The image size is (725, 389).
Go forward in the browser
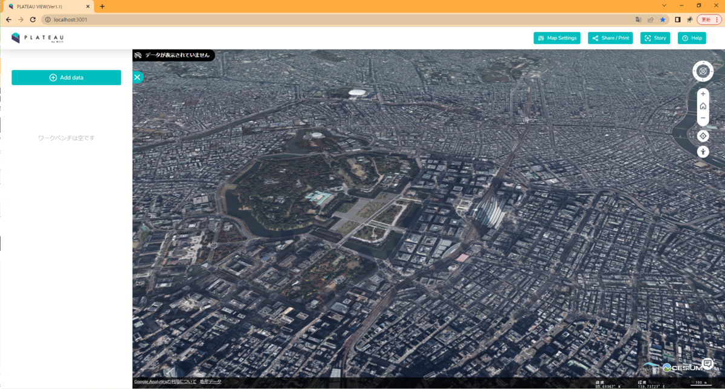(x=21, y=19)
